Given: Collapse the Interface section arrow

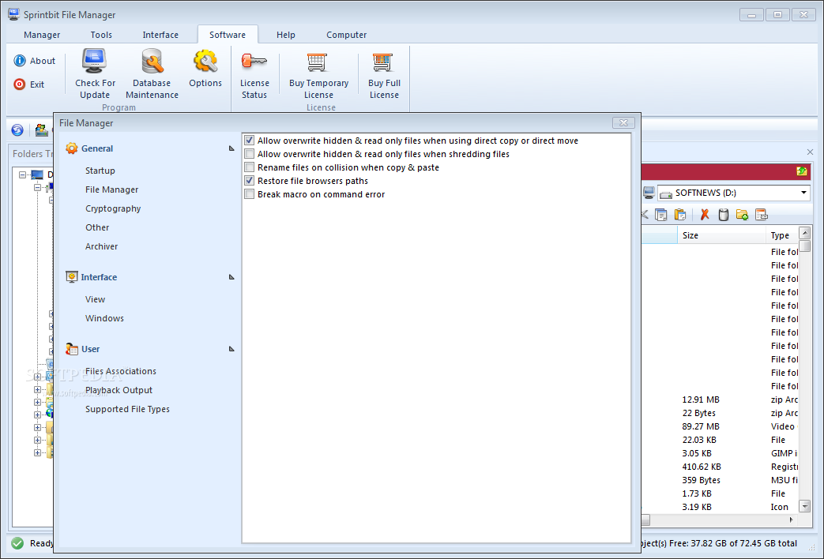Looking at the screenshot, I should 231,277.
